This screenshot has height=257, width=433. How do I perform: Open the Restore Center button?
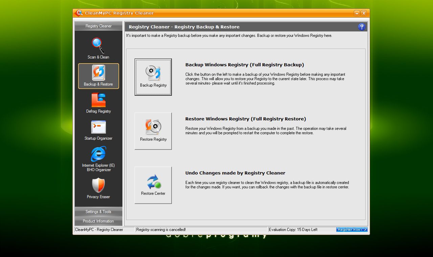(x=153, y=185)
